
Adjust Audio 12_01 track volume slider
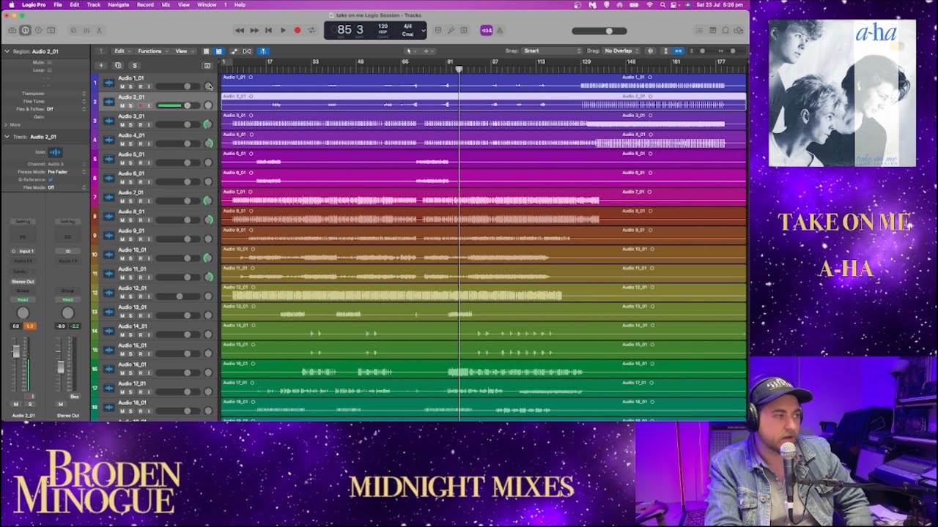pos(177,296)
